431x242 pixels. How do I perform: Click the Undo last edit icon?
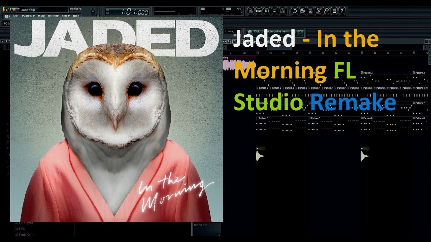pyautogui.click(x=295, y=11)
